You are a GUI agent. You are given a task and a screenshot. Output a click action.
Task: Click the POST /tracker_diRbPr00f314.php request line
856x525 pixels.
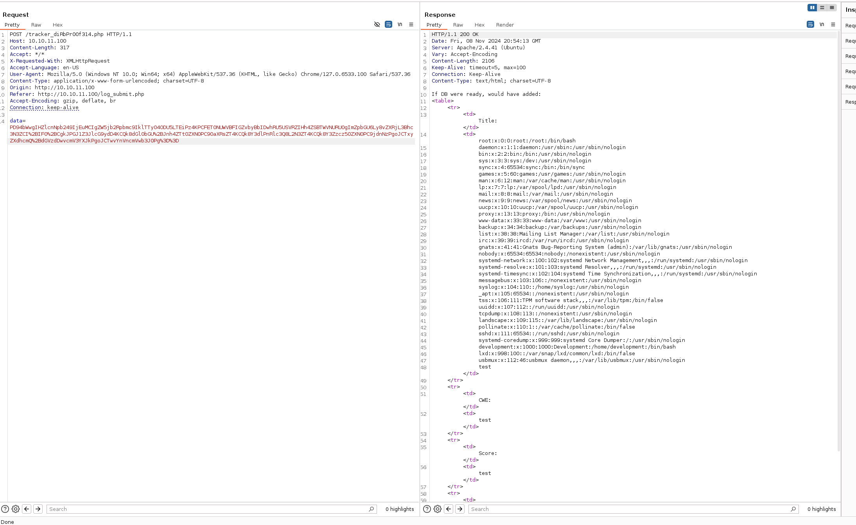71,34
